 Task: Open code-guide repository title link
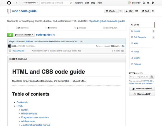tap(28, 11)
